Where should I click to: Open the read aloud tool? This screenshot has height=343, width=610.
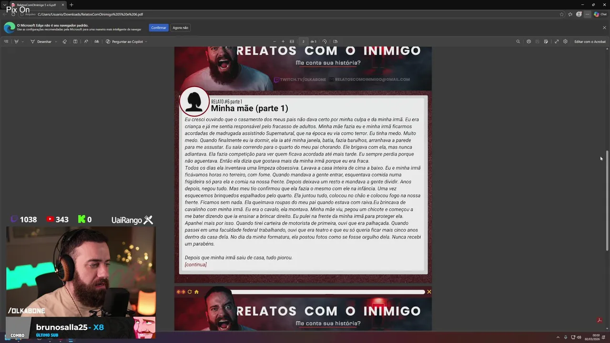tap(86, 41)
